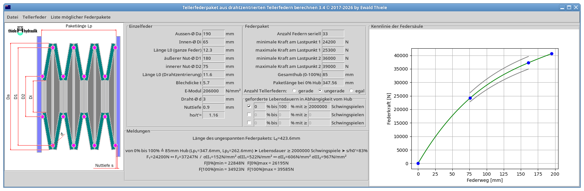Select the ungerade radio button
The width and height of the screenshot is (584, 191).
[x=320, y=91]
